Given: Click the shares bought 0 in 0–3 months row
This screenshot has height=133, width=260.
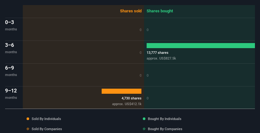Looking at the screenshot, I should click(x=148, y=30).
